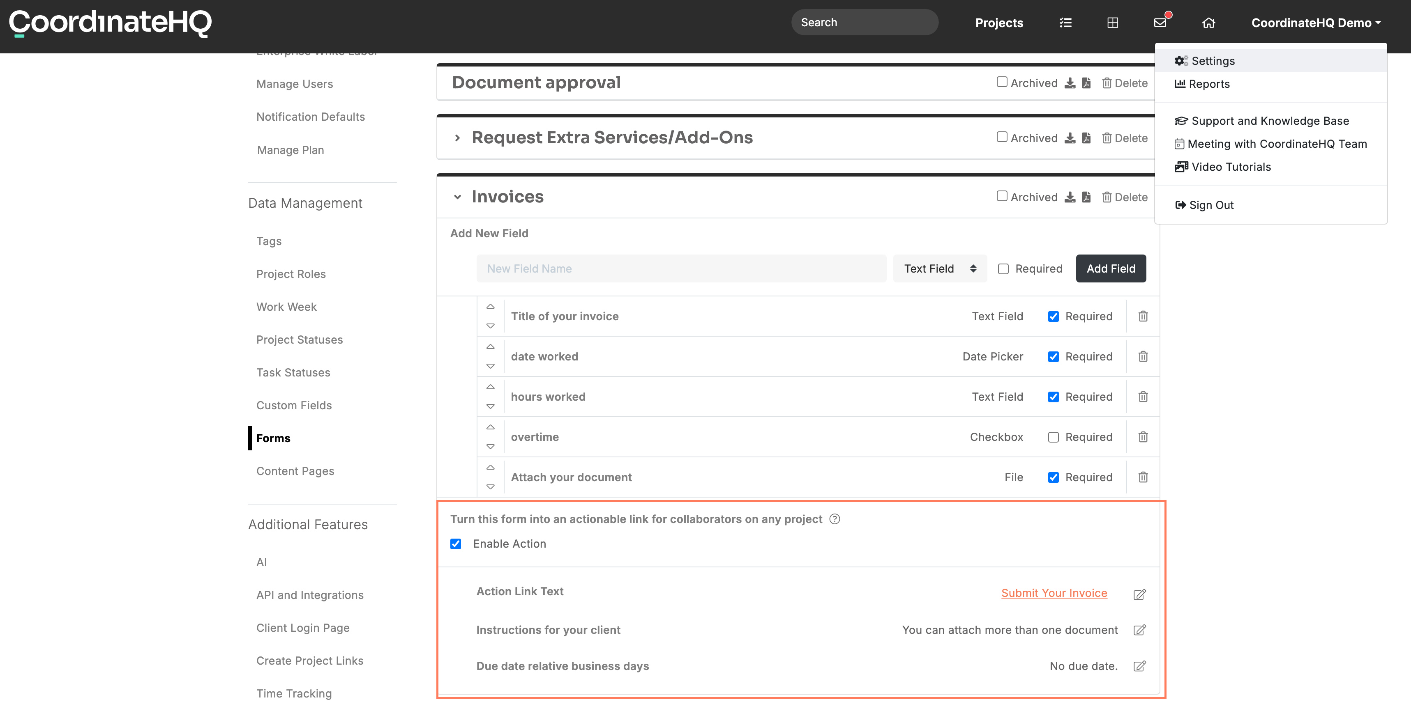Click the Add Field button
This screenshot has height=702, width=1411.
pos(1110,268)
